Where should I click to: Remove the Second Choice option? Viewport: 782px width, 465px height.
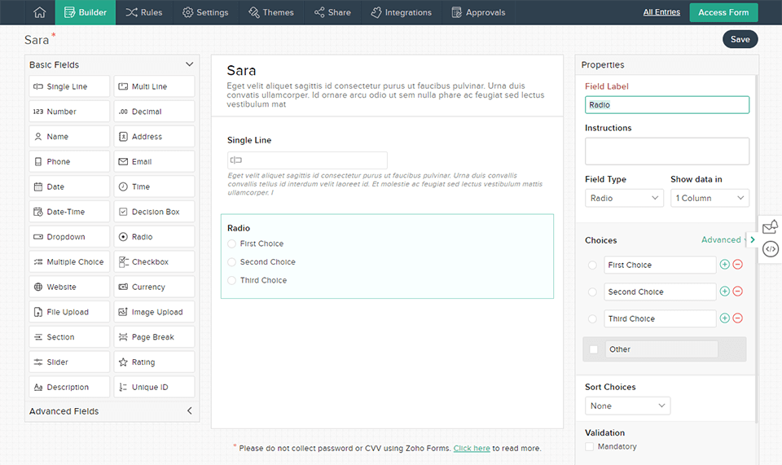738,292
